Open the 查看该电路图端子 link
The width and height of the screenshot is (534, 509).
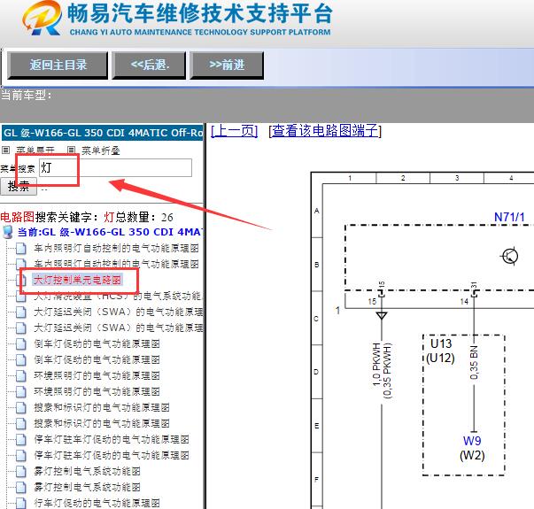325,130
